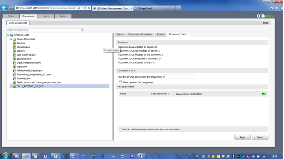
Task: Select litiges.qvw in the tree
Action: coord(22,67)
